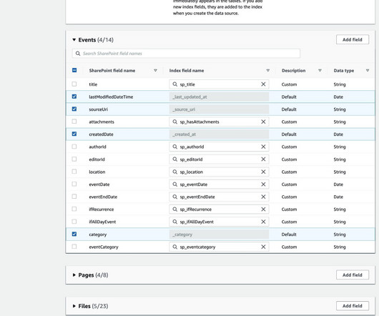Click the disabled _created_at field

point(219,134)
